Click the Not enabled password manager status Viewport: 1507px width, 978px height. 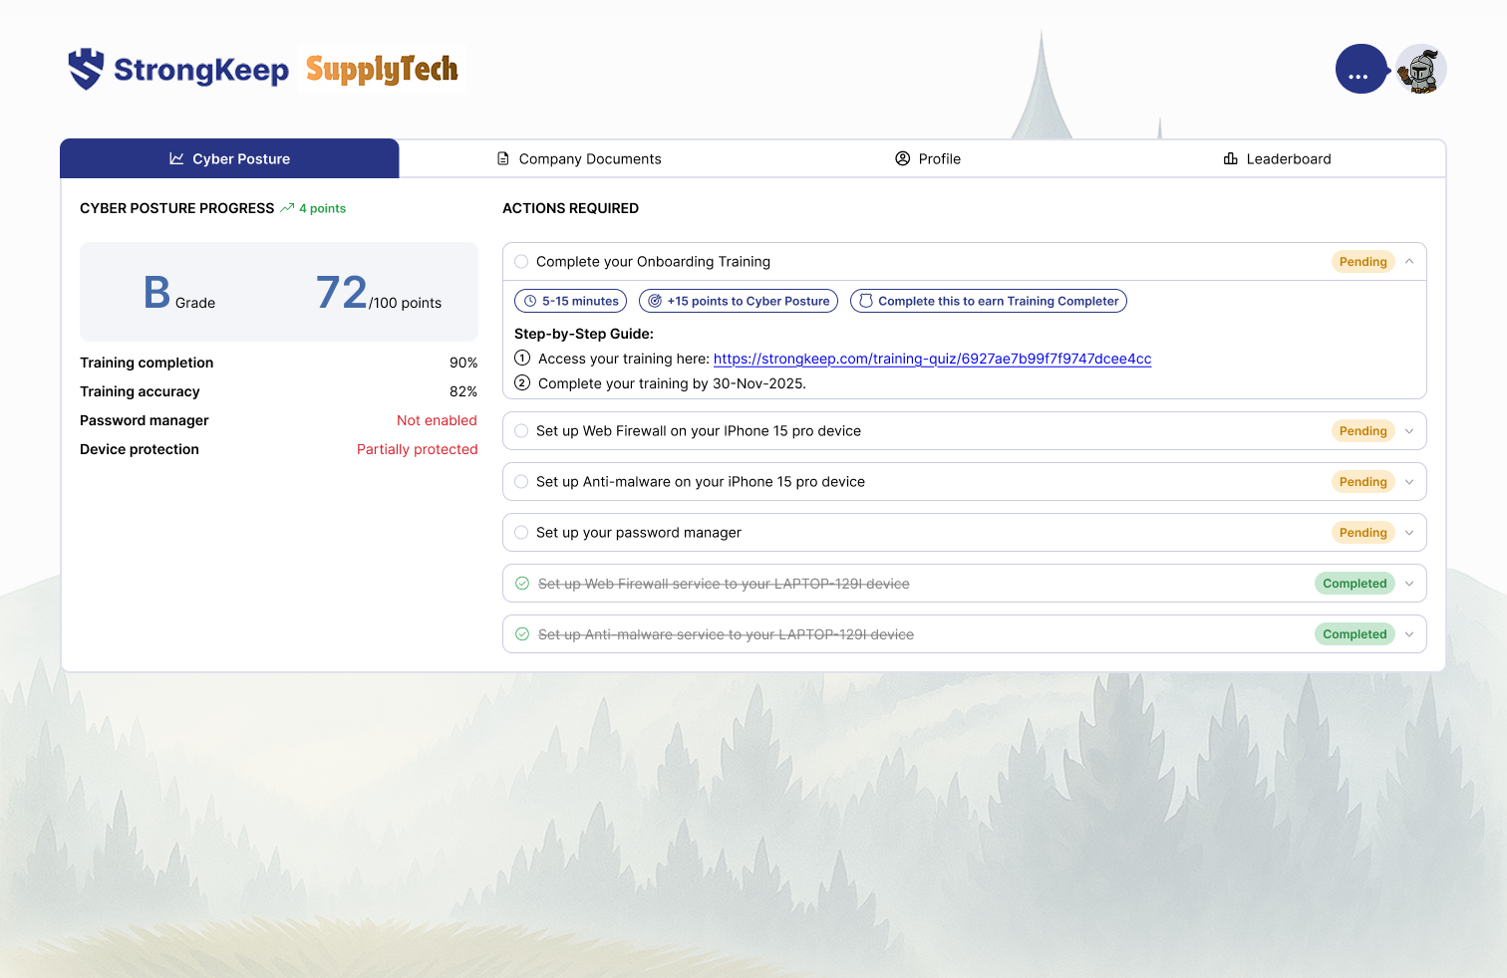437,420
